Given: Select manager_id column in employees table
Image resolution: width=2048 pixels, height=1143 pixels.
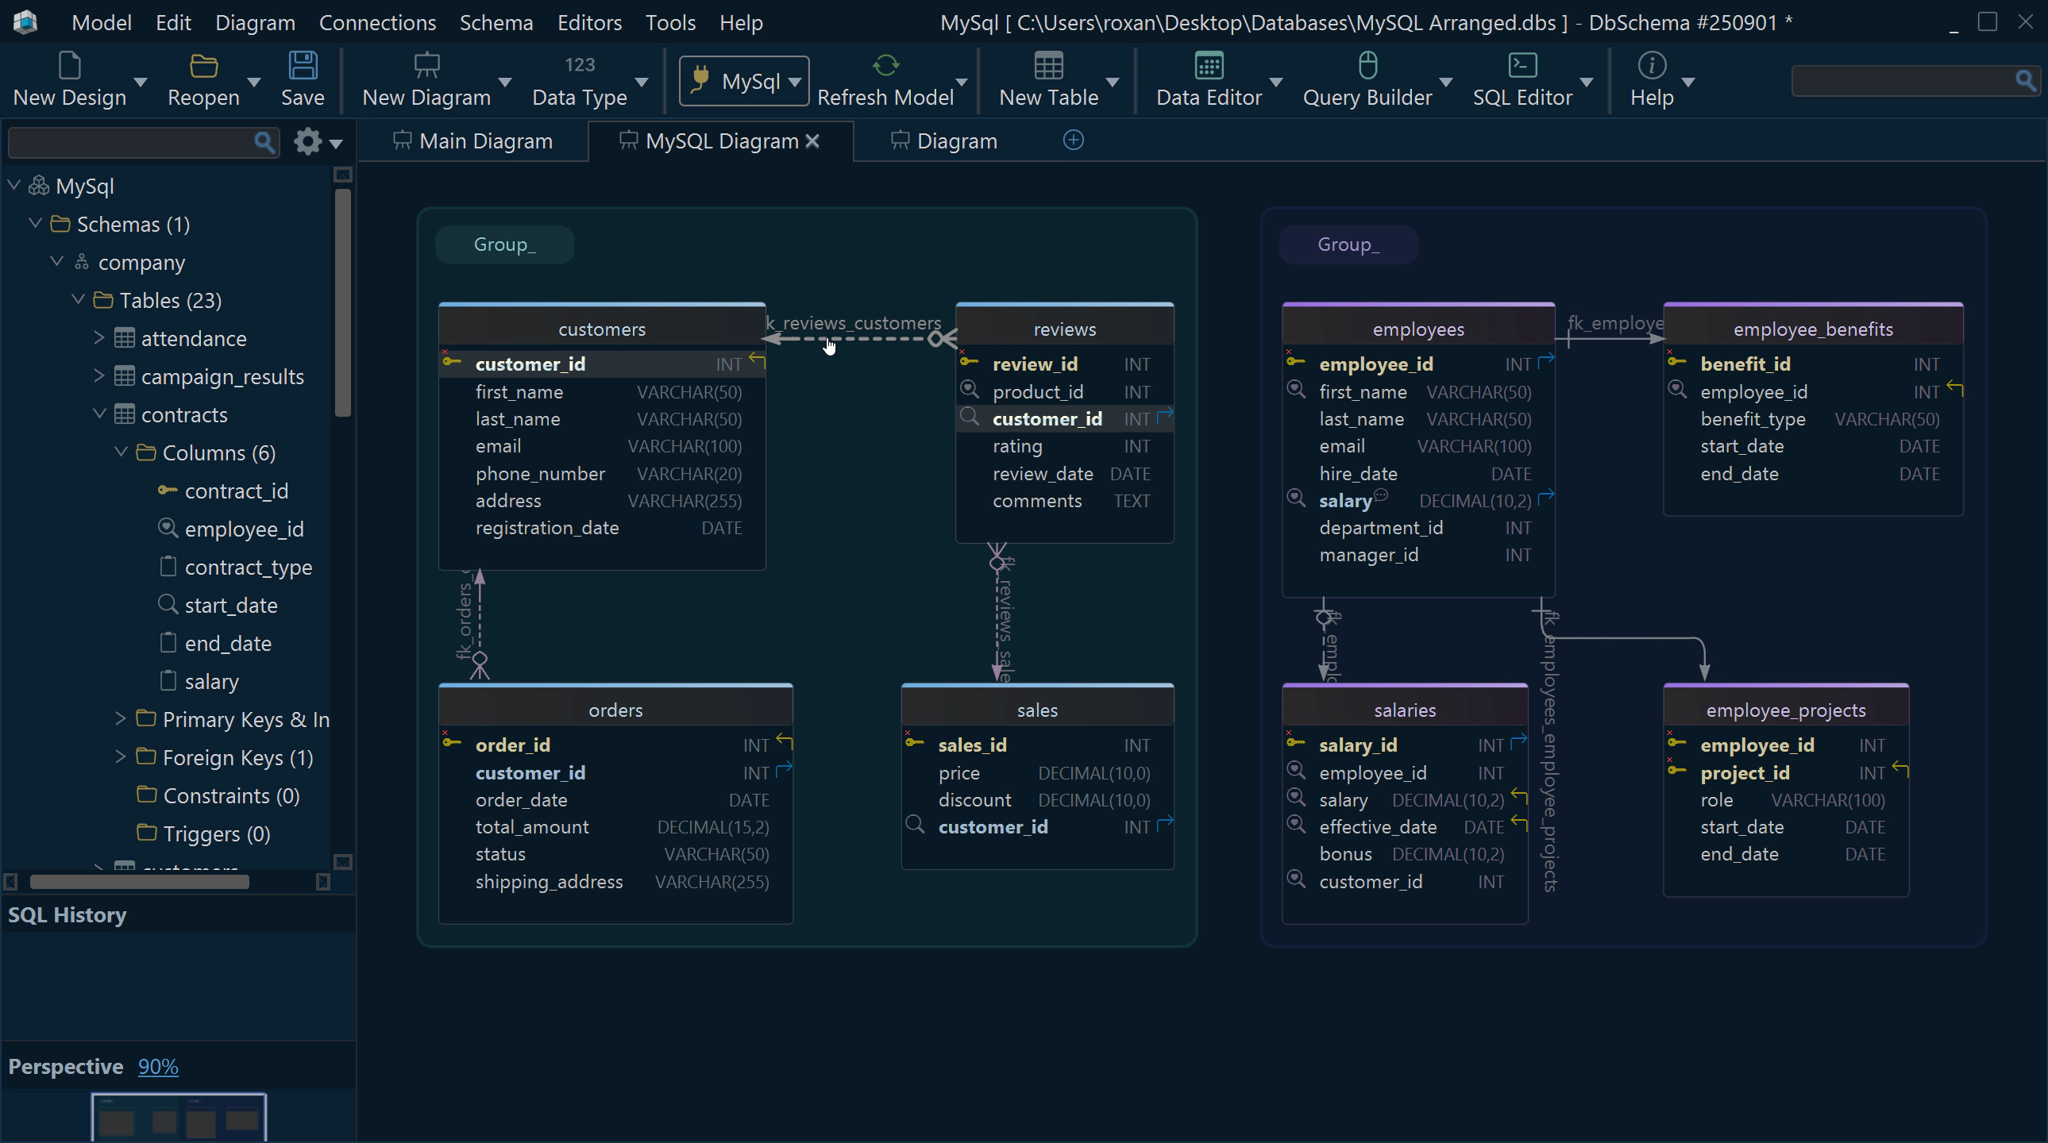Looking at the screenshot, I should [1417, 555].
